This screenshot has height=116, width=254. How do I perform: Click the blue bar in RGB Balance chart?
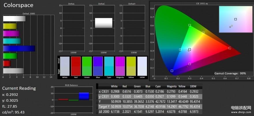[84, 96]
